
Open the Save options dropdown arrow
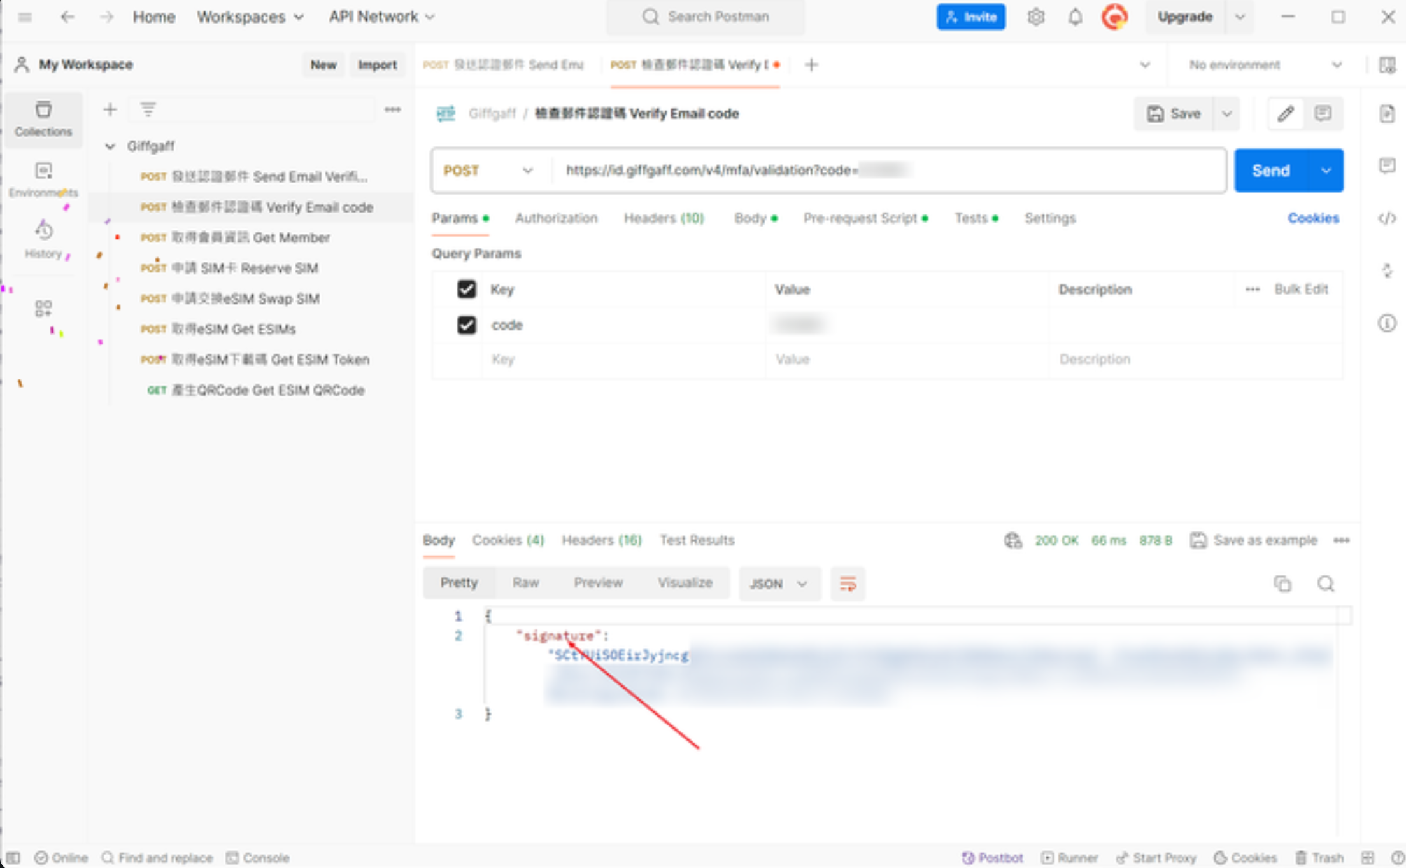tap(1226, 114)
